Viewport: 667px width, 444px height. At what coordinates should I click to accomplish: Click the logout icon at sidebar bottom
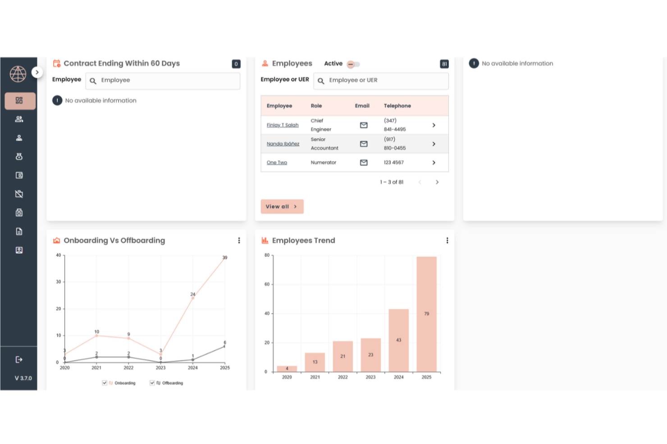point(19,359)
